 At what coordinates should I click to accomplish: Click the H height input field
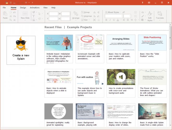[65, 19]
